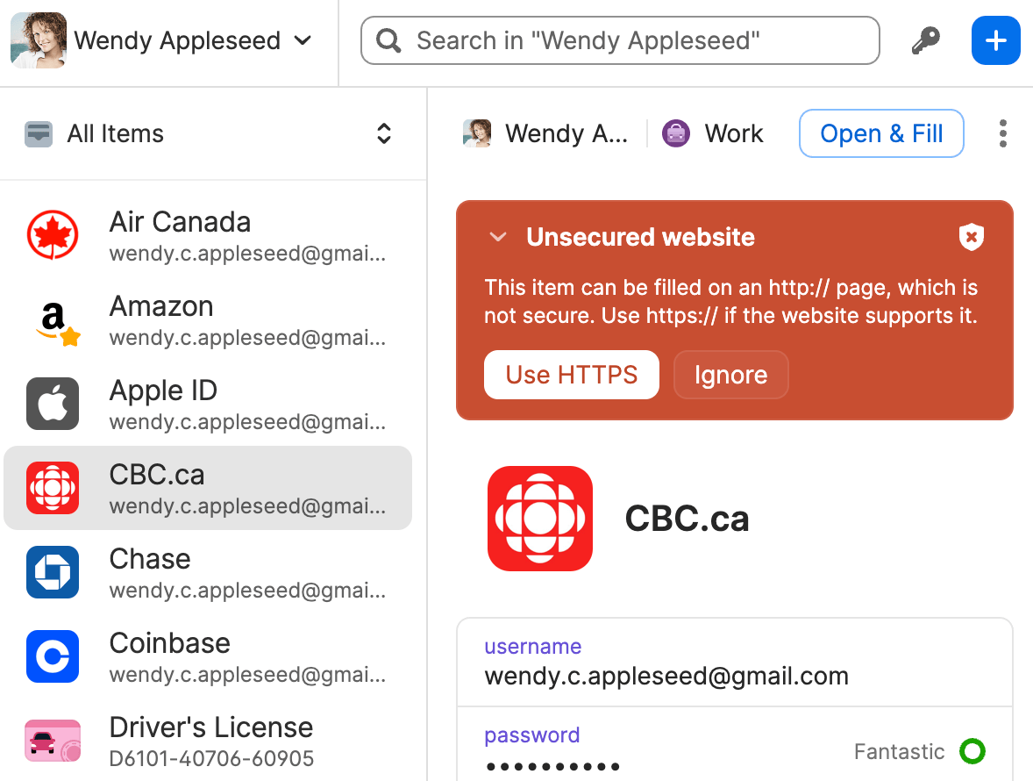Click the Open & Fill button

[x=881, y=133]
